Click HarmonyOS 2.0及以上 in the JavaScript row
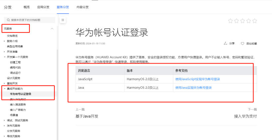Viewport: 272px width, 140px height. [x=143, y=79]
